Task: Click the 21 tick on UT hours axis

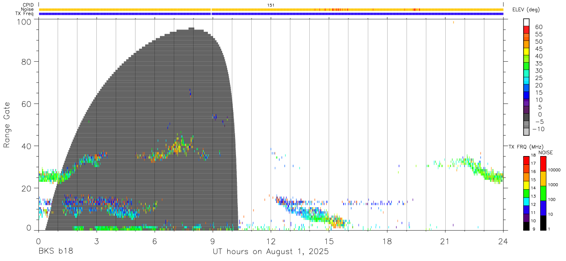Action: click(x=445, y=241)
